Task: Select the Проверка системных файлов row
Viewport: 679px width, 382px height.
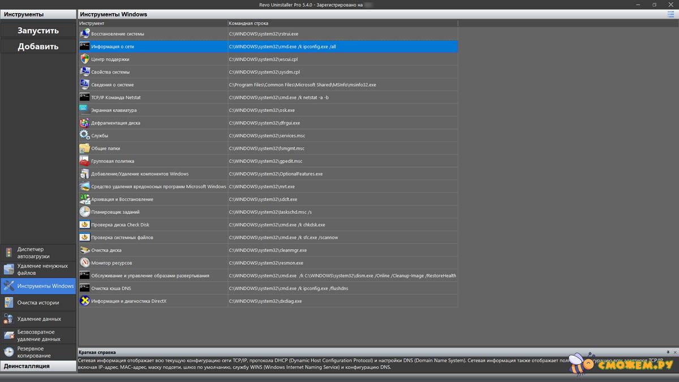Action: pyautogui.click(x=122, y=238)
